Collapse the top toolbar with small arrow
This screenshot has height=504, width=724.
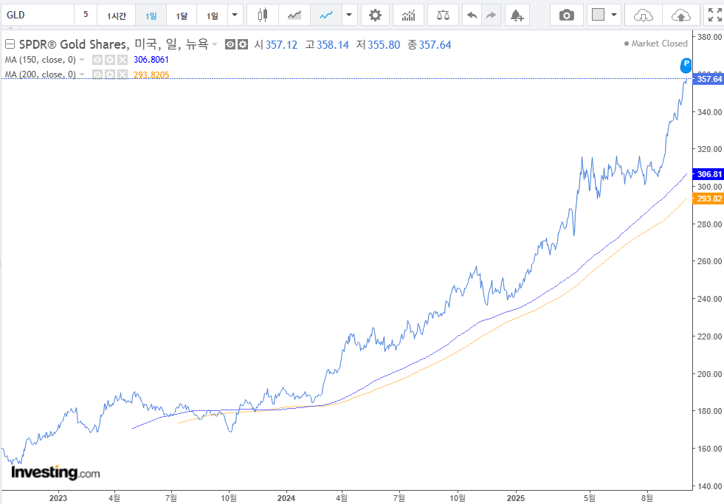click(12, 28)
